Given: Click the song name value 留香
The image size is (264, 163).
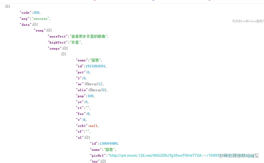Looking at the screenshot, I should coord(95,60).
